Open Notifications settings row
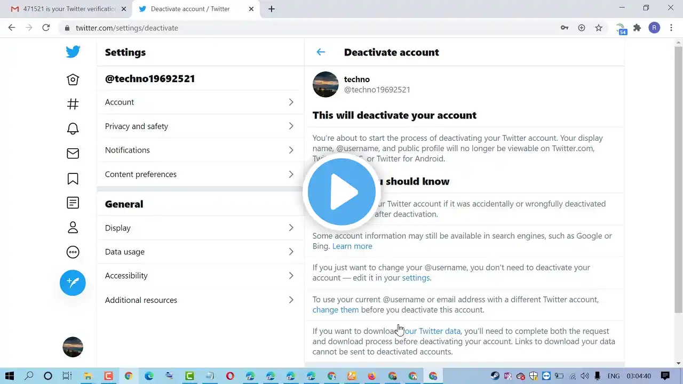 pos(200,150)
